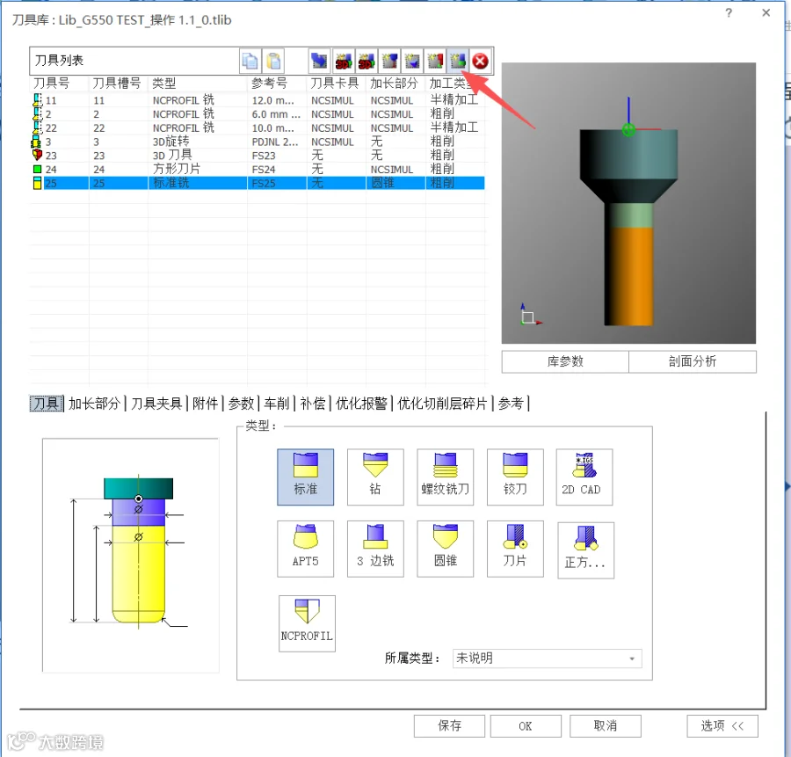The image size is (791, 757).
Task: Open 剖面分析 section analysis
Action: 693,361
